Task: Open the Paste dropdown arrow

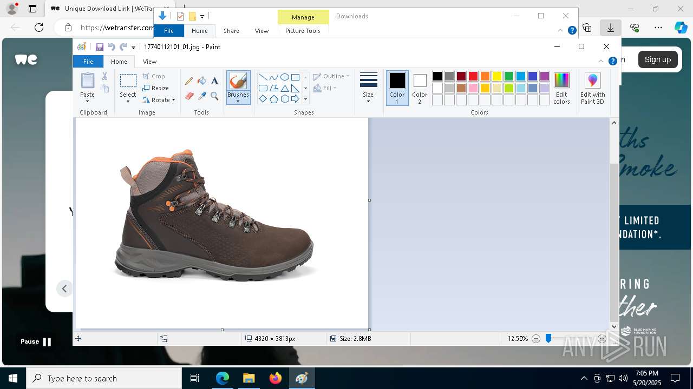Action: coord(87,101)
